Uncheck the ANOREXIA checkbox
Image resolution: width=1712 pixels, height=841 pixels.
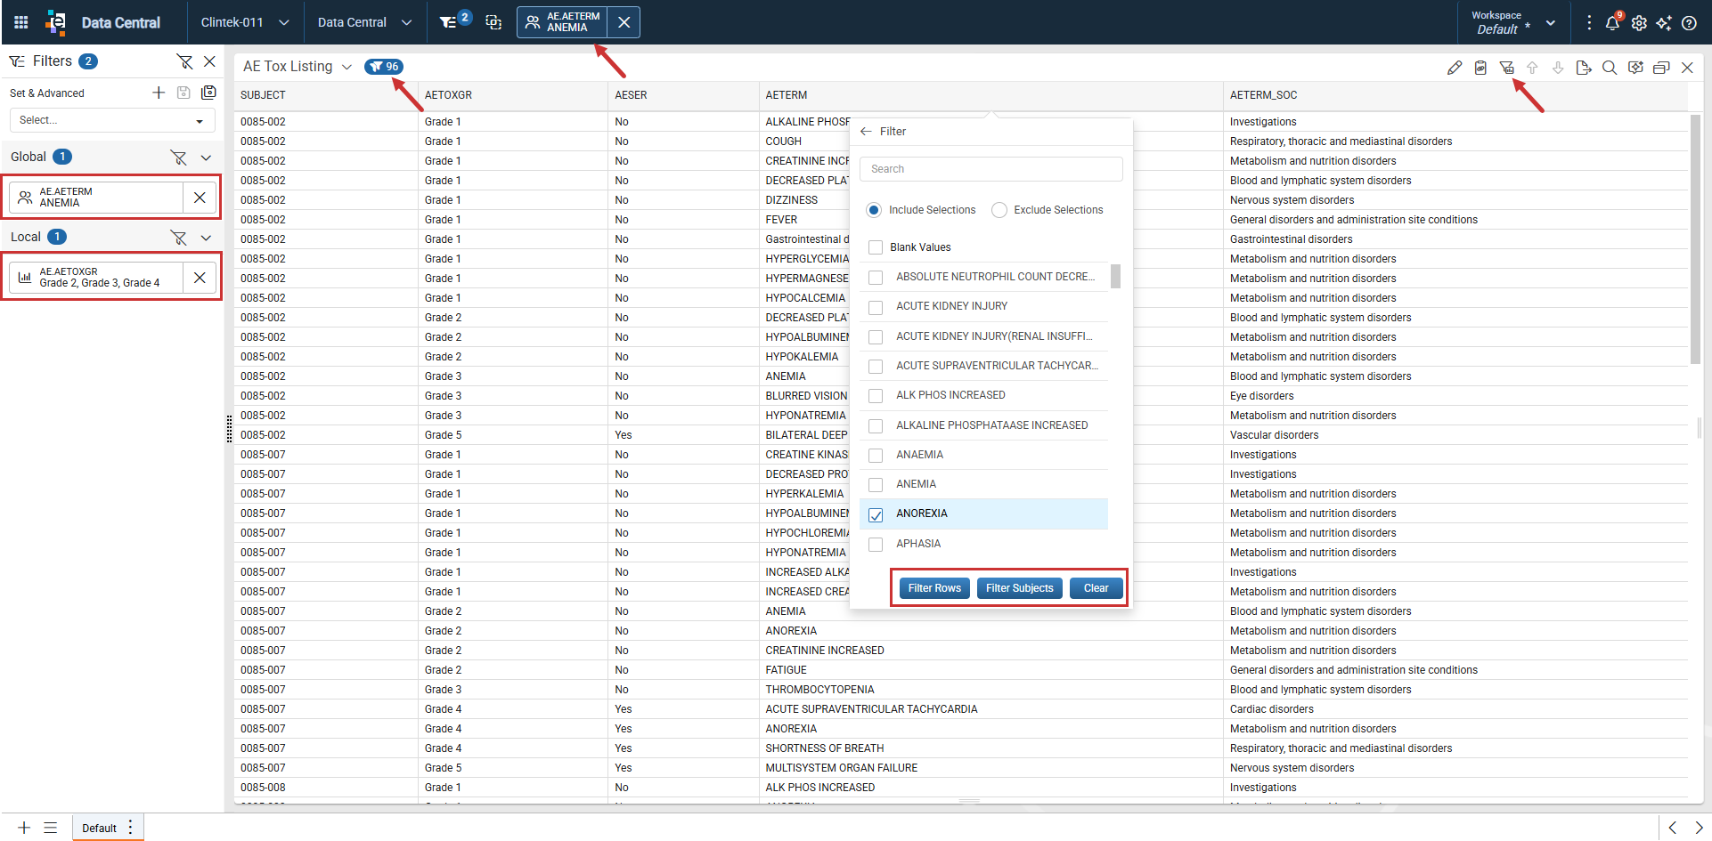pos(876,514)
